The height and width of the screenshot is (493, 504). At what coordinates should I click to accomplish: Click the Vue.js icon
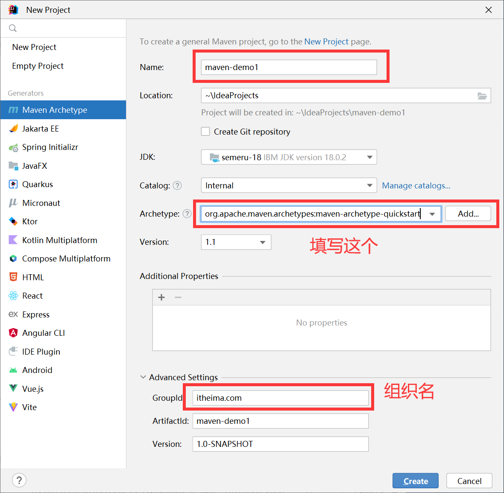(13, 388)
